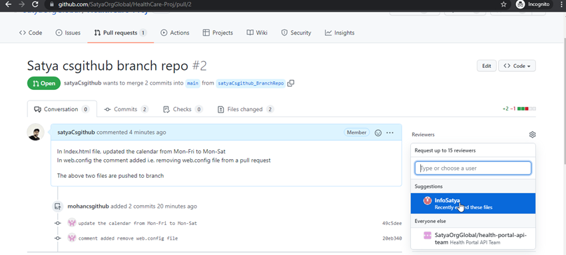Screen dimensions: 566x255
Task: Open the Wiki tab
Action: click(x=257, y=33)
